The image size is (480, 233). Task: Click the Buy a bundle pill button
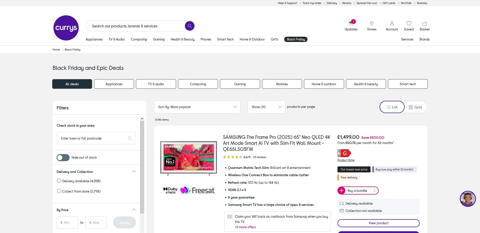click(x=357, y=191)
